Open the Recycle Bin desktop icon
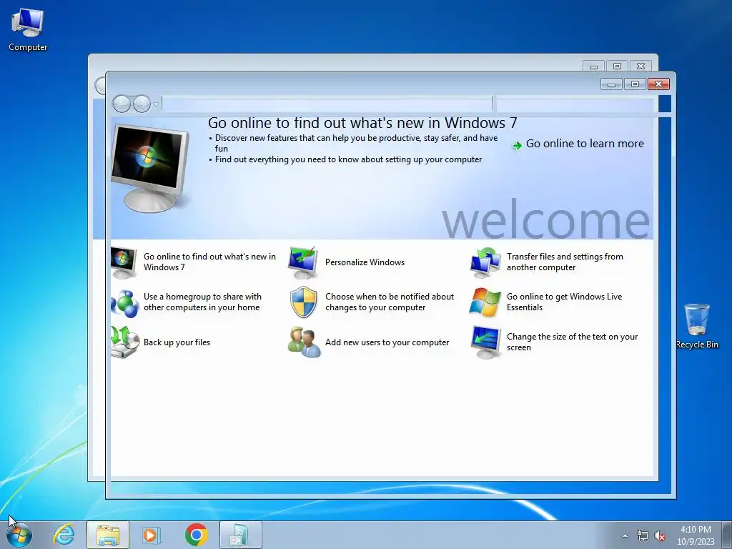 click(x=696, y=326)
